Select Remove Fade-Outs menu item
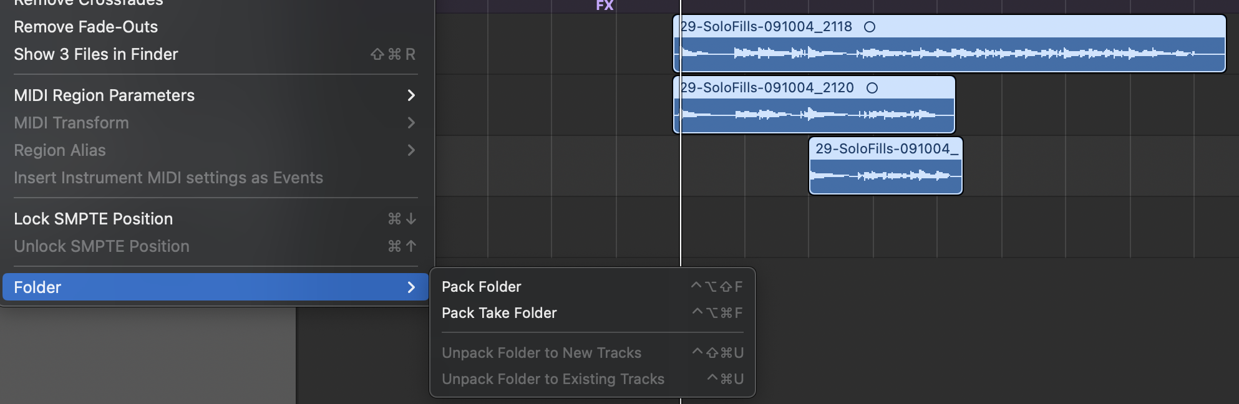This screenshot has height=404, width=1239. click(86, 27)
